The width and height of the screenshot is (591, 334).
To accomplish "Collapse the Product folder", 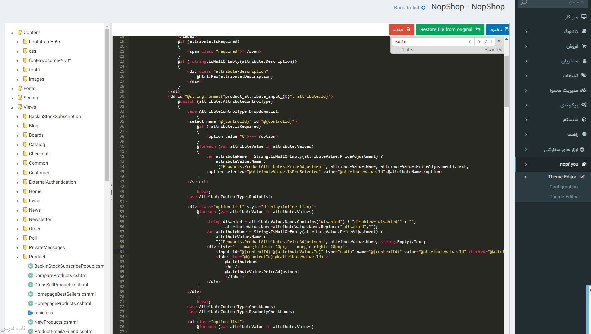I will tap(18, 257).
